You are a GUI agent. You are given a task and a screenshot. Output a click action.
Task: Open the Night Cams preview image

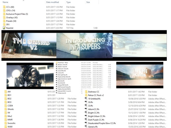(x=140, y=75)
